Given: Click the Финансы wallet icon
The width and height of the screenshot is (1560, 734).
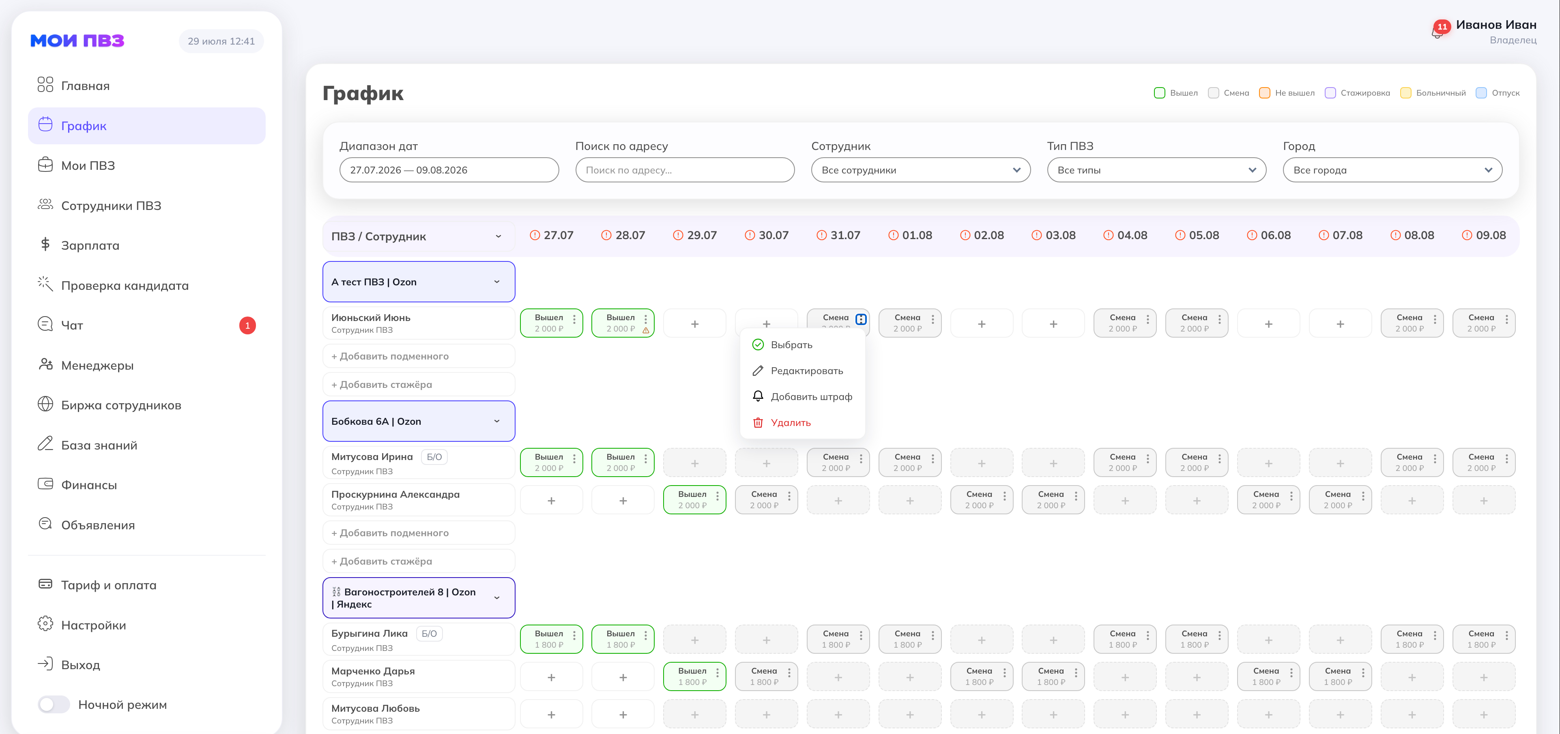Looking at the screenshot, I should (x=45, y=484).
